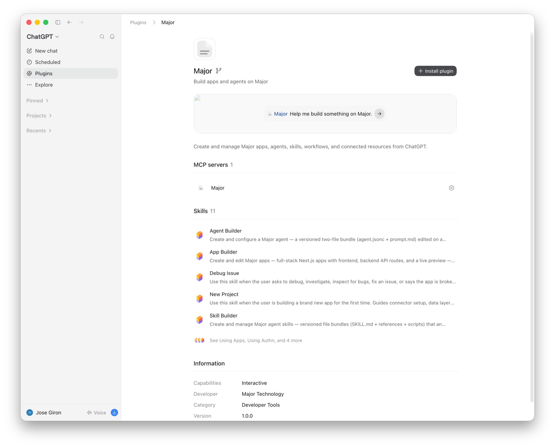
Task: Click the blue download update icon
Action: (x=114, y=413)
